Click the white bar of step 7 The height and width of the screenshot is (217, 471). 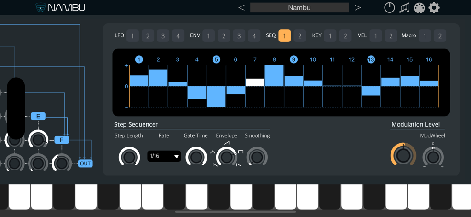pos(255,82)
